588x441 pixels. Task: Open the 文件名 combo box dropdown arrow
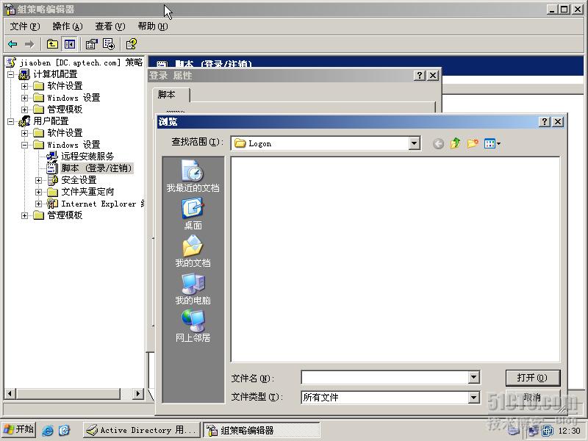coord(474,378)
